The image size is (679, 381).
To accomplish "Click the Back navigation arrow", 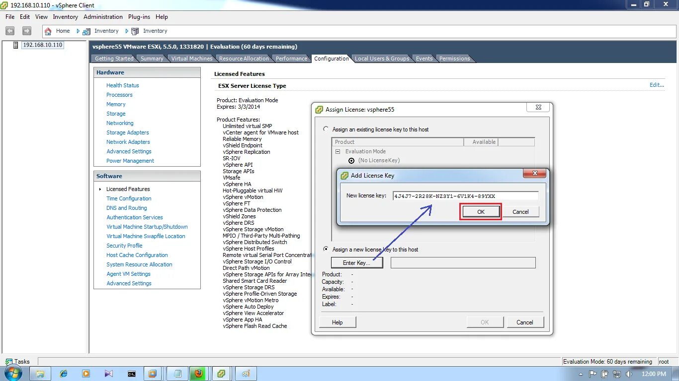I will [10, 31].
